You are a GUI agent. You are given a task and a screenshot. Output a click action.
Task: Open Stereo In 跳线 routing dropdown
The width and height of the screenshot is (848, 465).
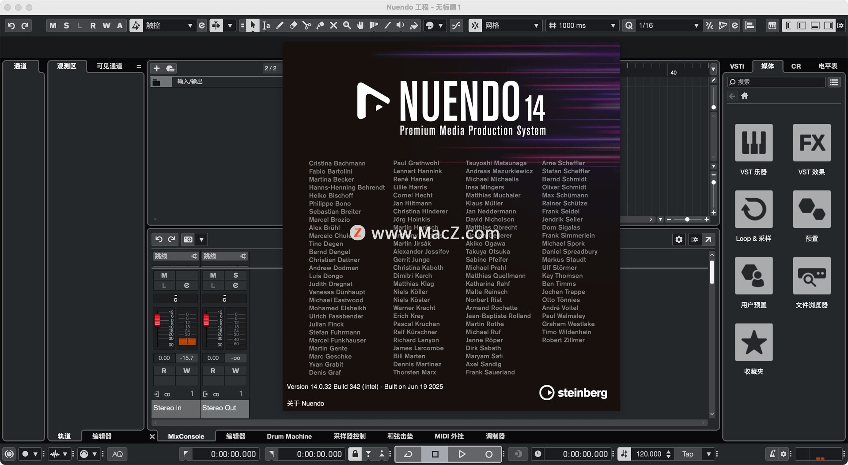pos(175,256)
